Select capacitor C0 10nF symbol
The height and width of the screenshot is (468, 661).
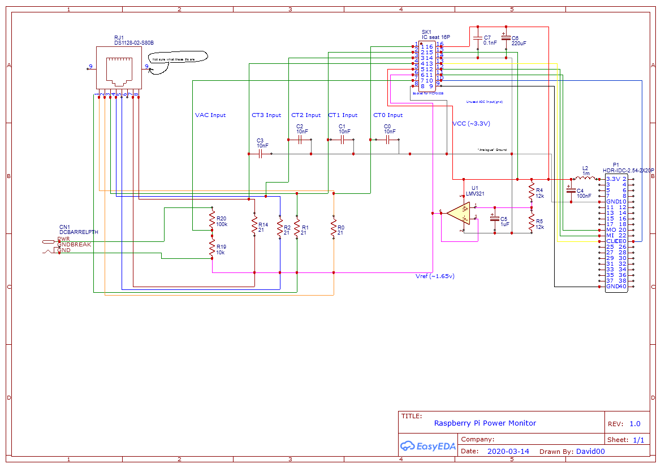[x=387, y=140]
